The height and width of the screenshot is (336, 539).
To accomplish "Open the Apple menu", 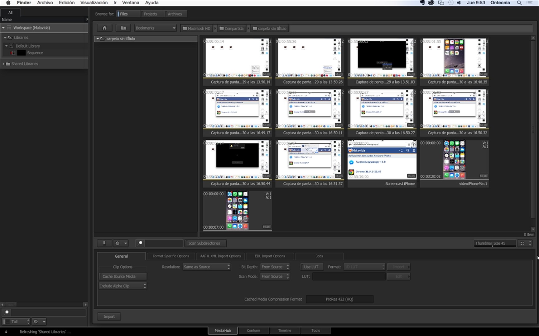I will tap(8, 3).
